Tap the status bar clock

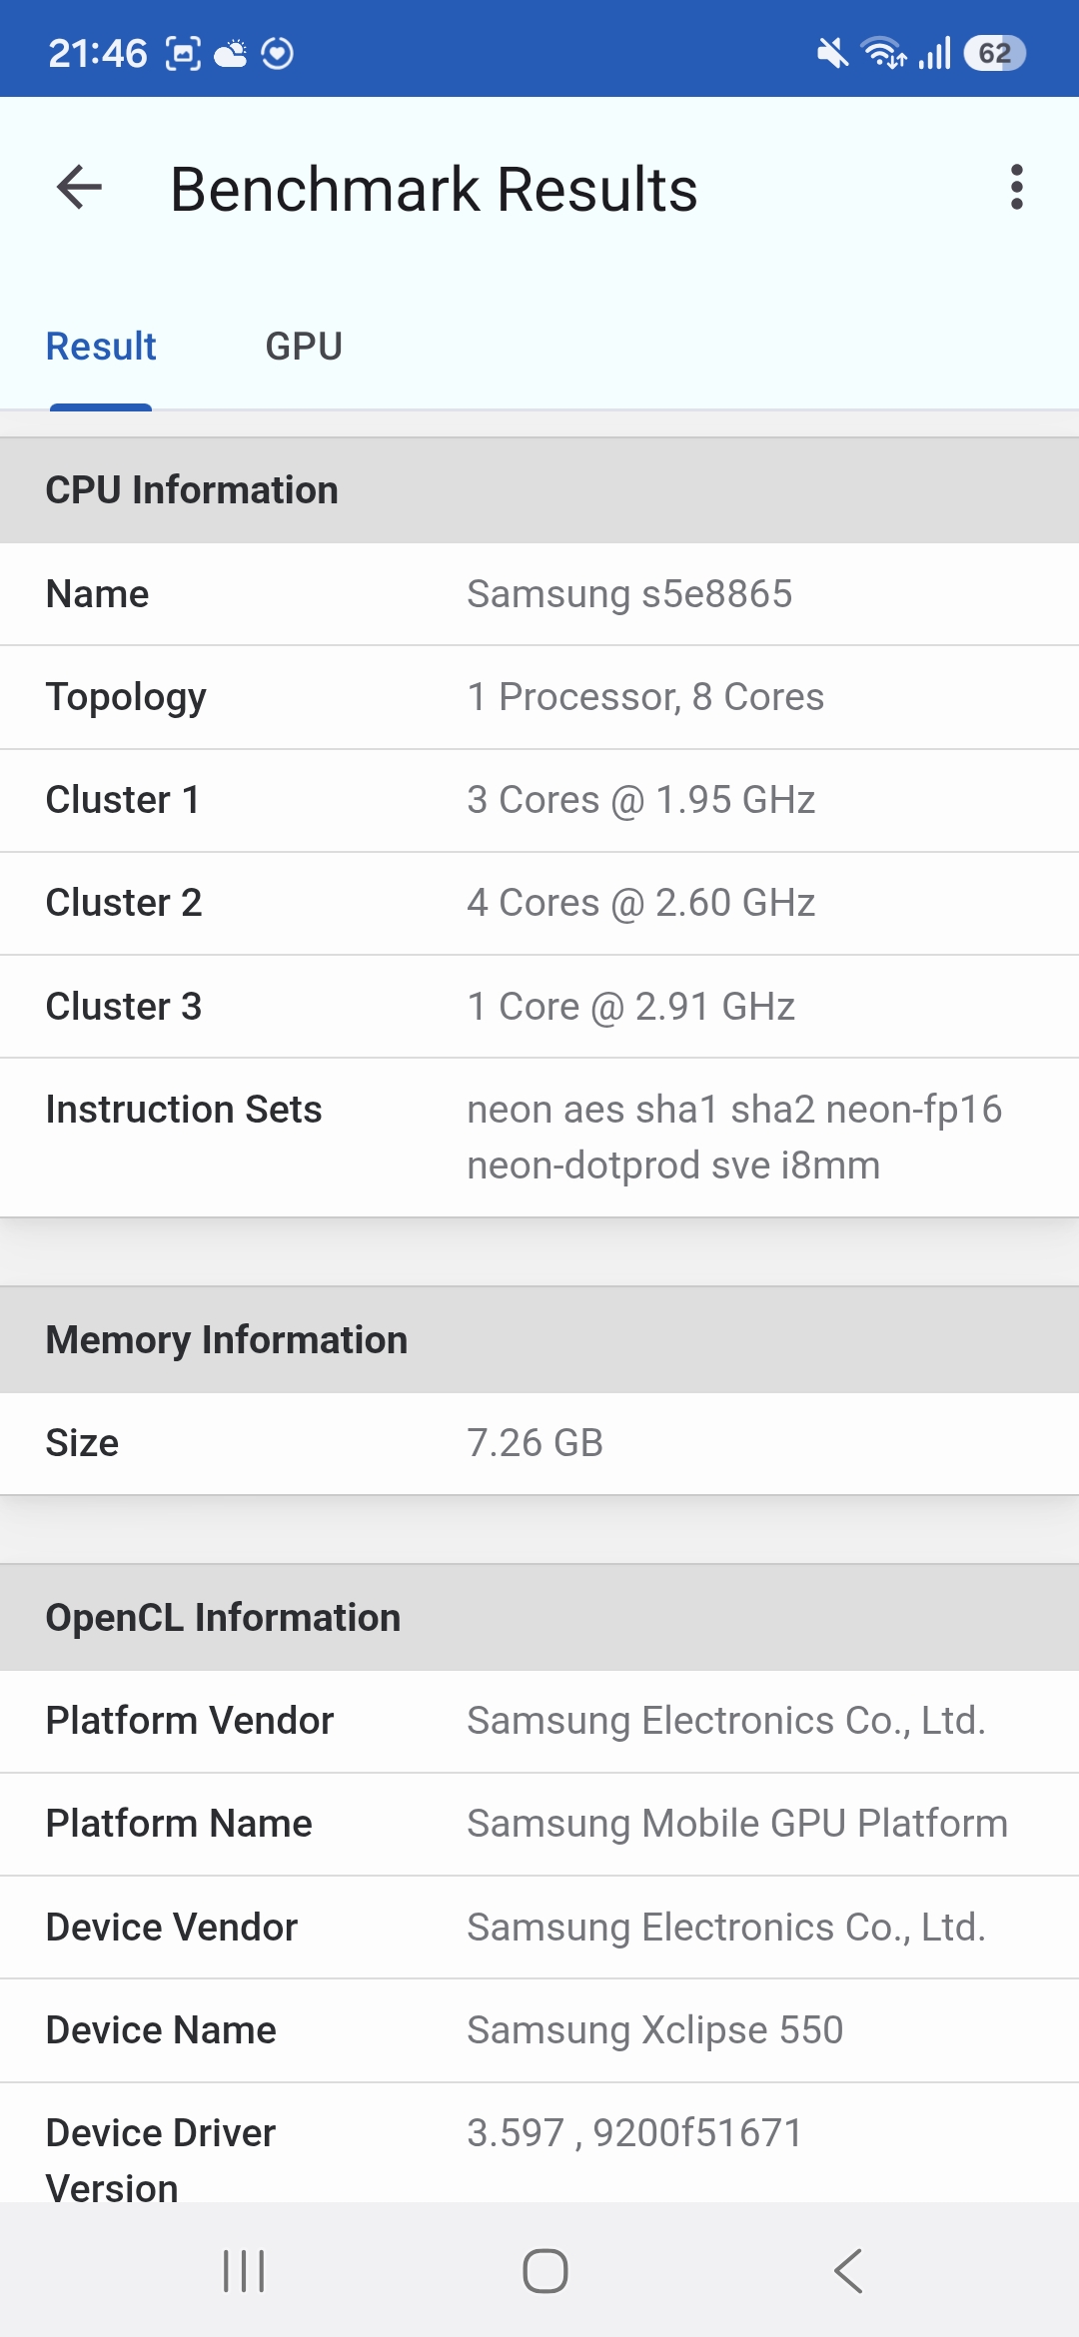click(98, 53)
